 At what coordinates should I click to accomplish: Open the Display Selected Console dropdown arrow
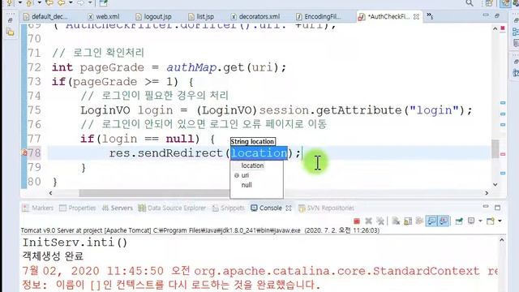480,221
